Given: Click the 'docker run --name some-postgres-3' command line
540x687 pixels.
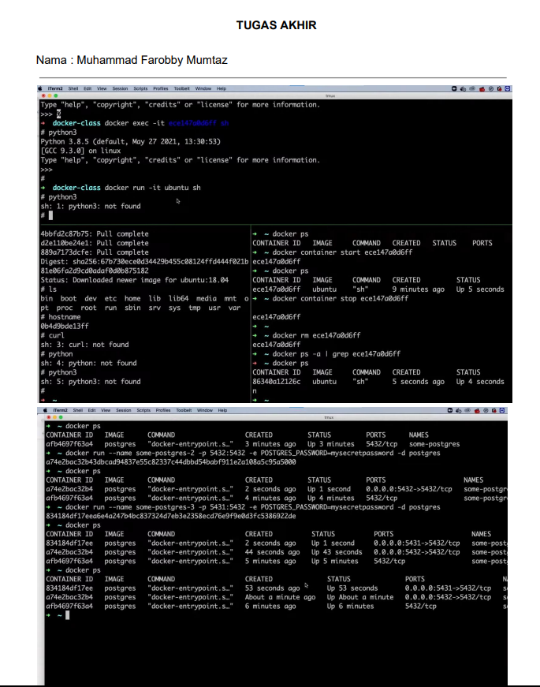Looking at the screenshot, I should coord(253,507).
